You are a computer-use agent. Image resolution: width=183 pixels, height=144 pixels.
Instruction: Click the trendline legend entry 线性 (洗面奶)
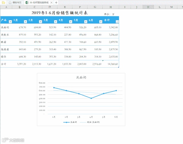click(90, 122)
